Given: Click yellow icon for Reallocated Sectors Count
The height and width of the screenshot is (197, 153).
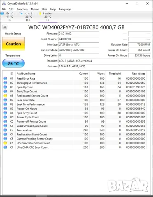Looking at the screenshot, I should pyautogui.click(x=5, y=96).
